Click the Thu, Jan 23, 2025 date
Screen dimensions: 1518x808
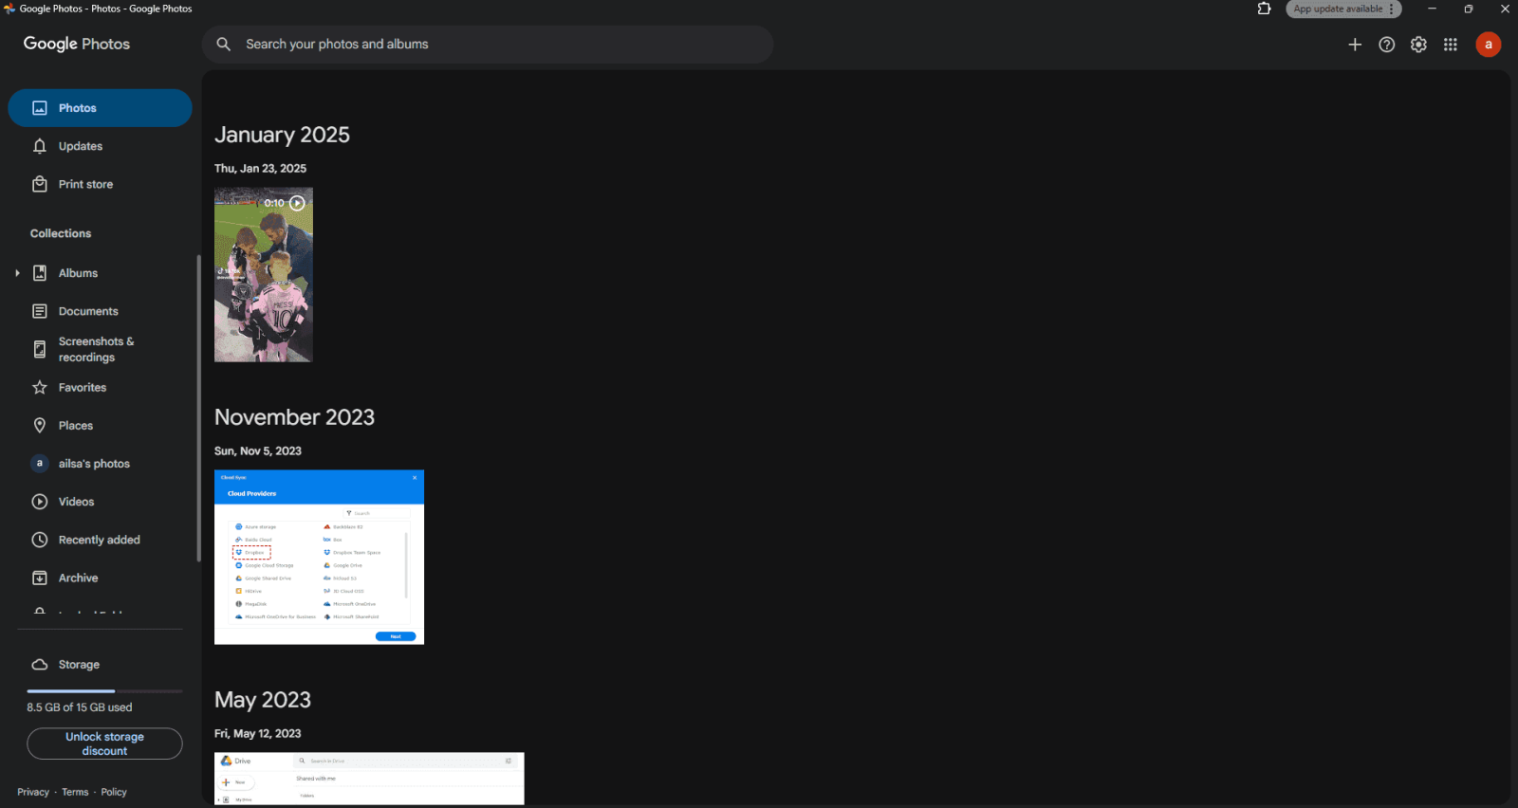tap(260, 169)
